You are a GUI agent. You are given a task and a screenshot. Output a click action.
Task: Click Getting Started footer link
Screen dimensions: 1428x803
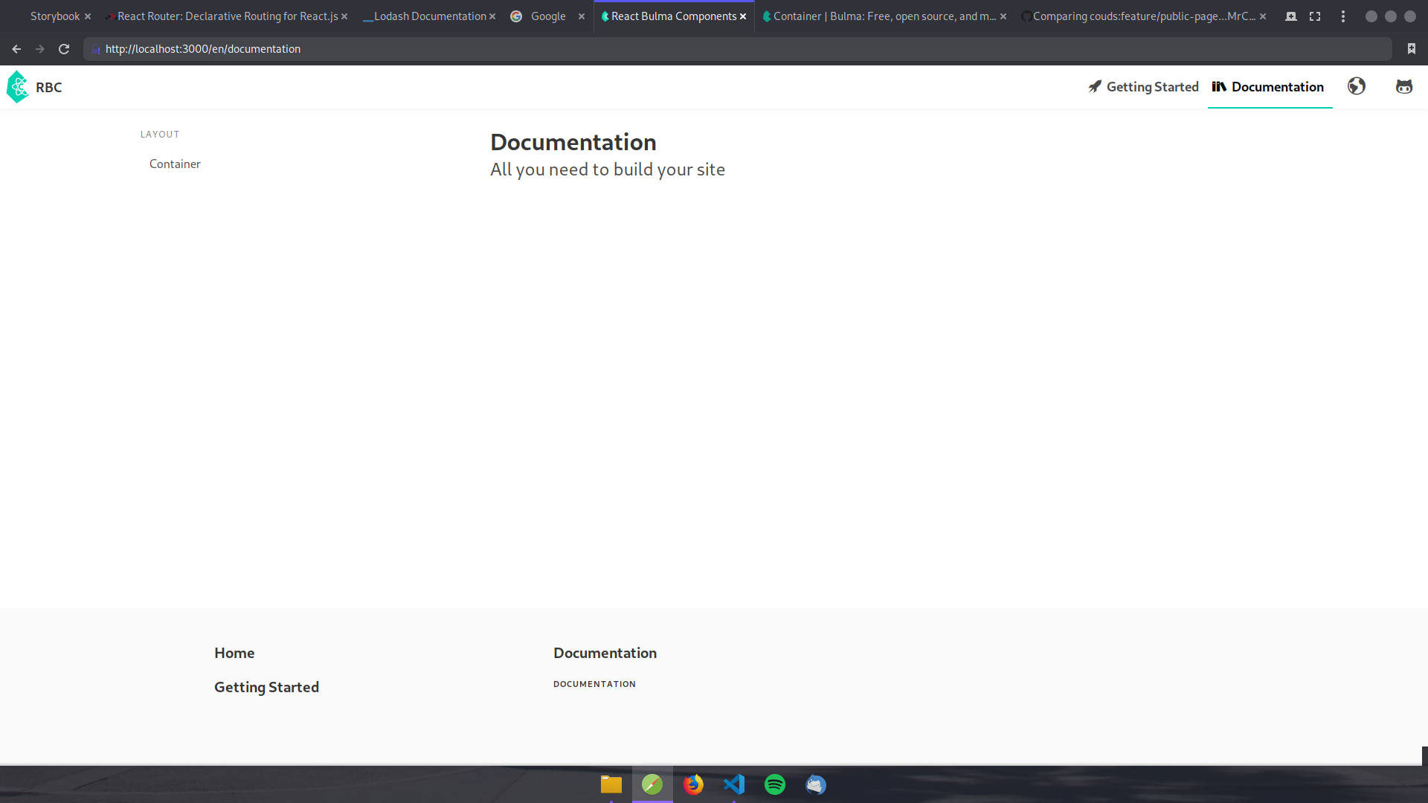click(266, 687)
